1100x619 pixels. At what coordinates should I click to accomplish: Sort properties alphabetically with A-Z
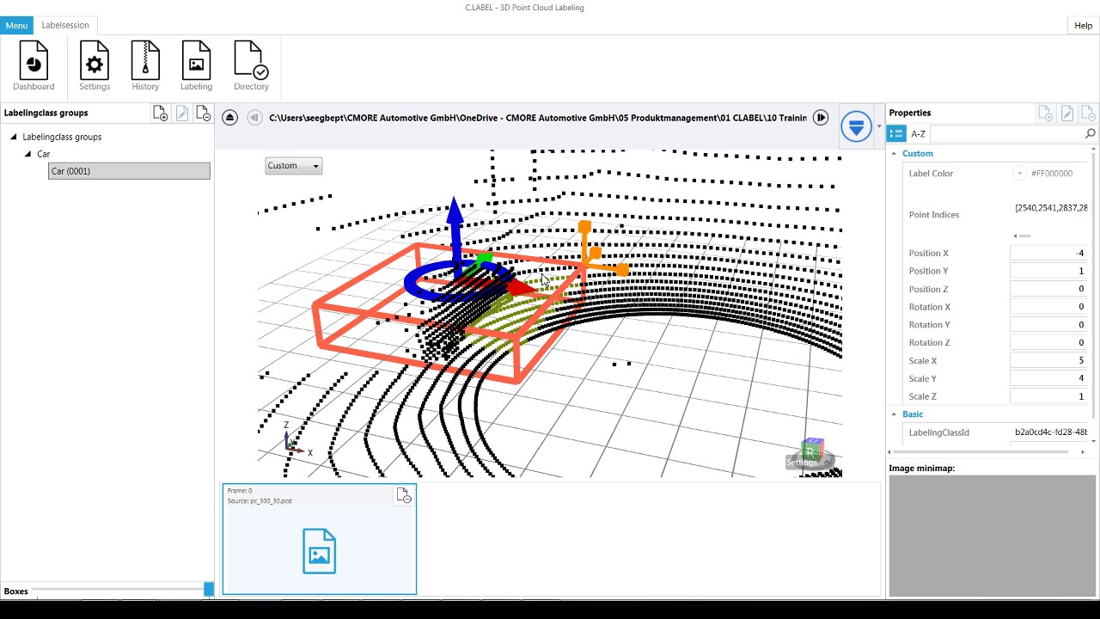coord(918,134)
